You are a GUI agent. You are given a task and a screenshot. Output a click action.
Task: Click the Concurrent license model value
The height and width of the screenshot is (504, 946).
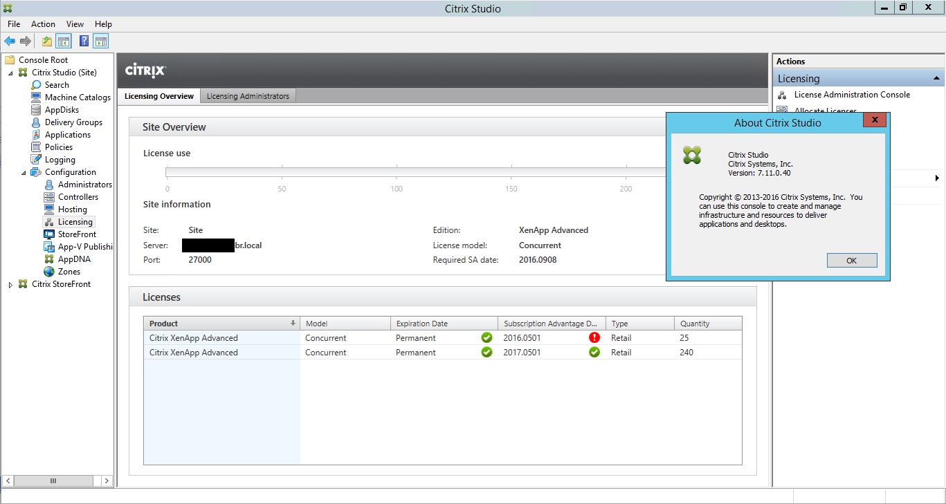(540, 245)
